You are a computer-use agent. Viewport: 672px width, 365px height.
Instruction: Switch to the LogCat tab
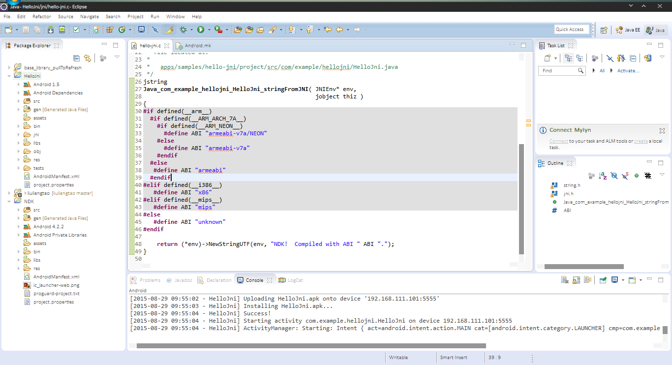pyautogui.click(x=291, y=280)
